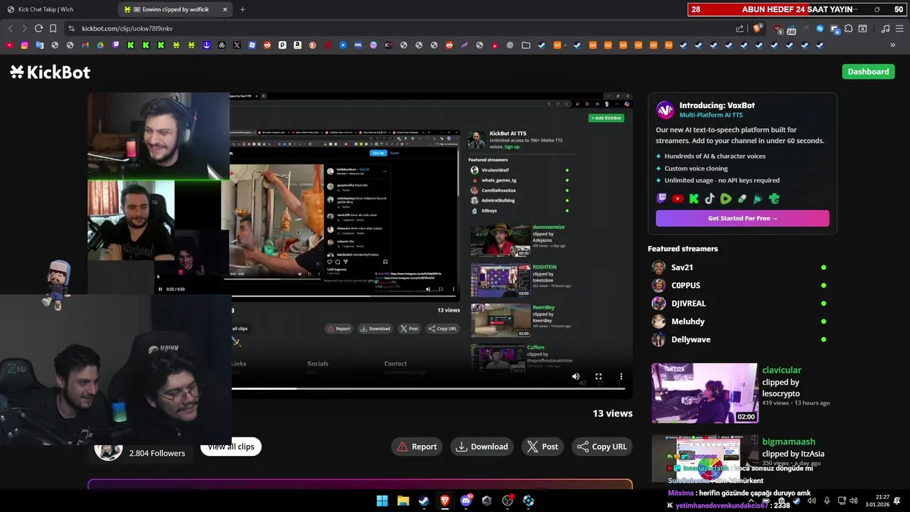This screenshot has height=512, width=910.
Task: Open the X bookmark in bookmarks bar
Action: click(237, 45)
